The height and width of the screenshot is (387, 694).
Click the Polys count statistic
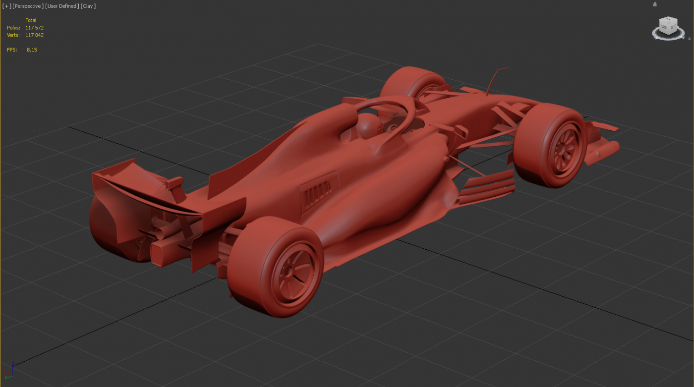point(34,28)
